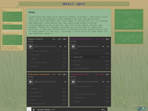Go to previous track in Euphoria player

point(60,46)
